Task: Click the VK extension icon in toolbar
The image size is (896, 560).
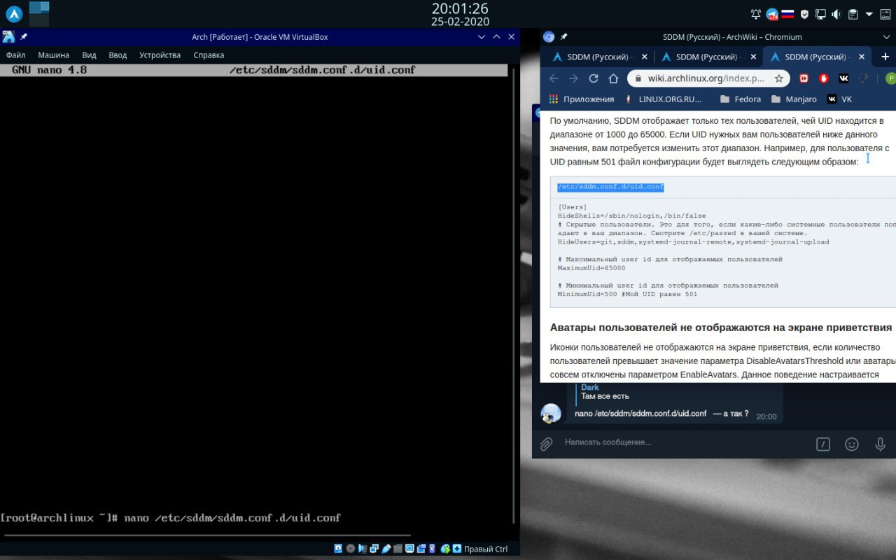Action: pos(843,78)
